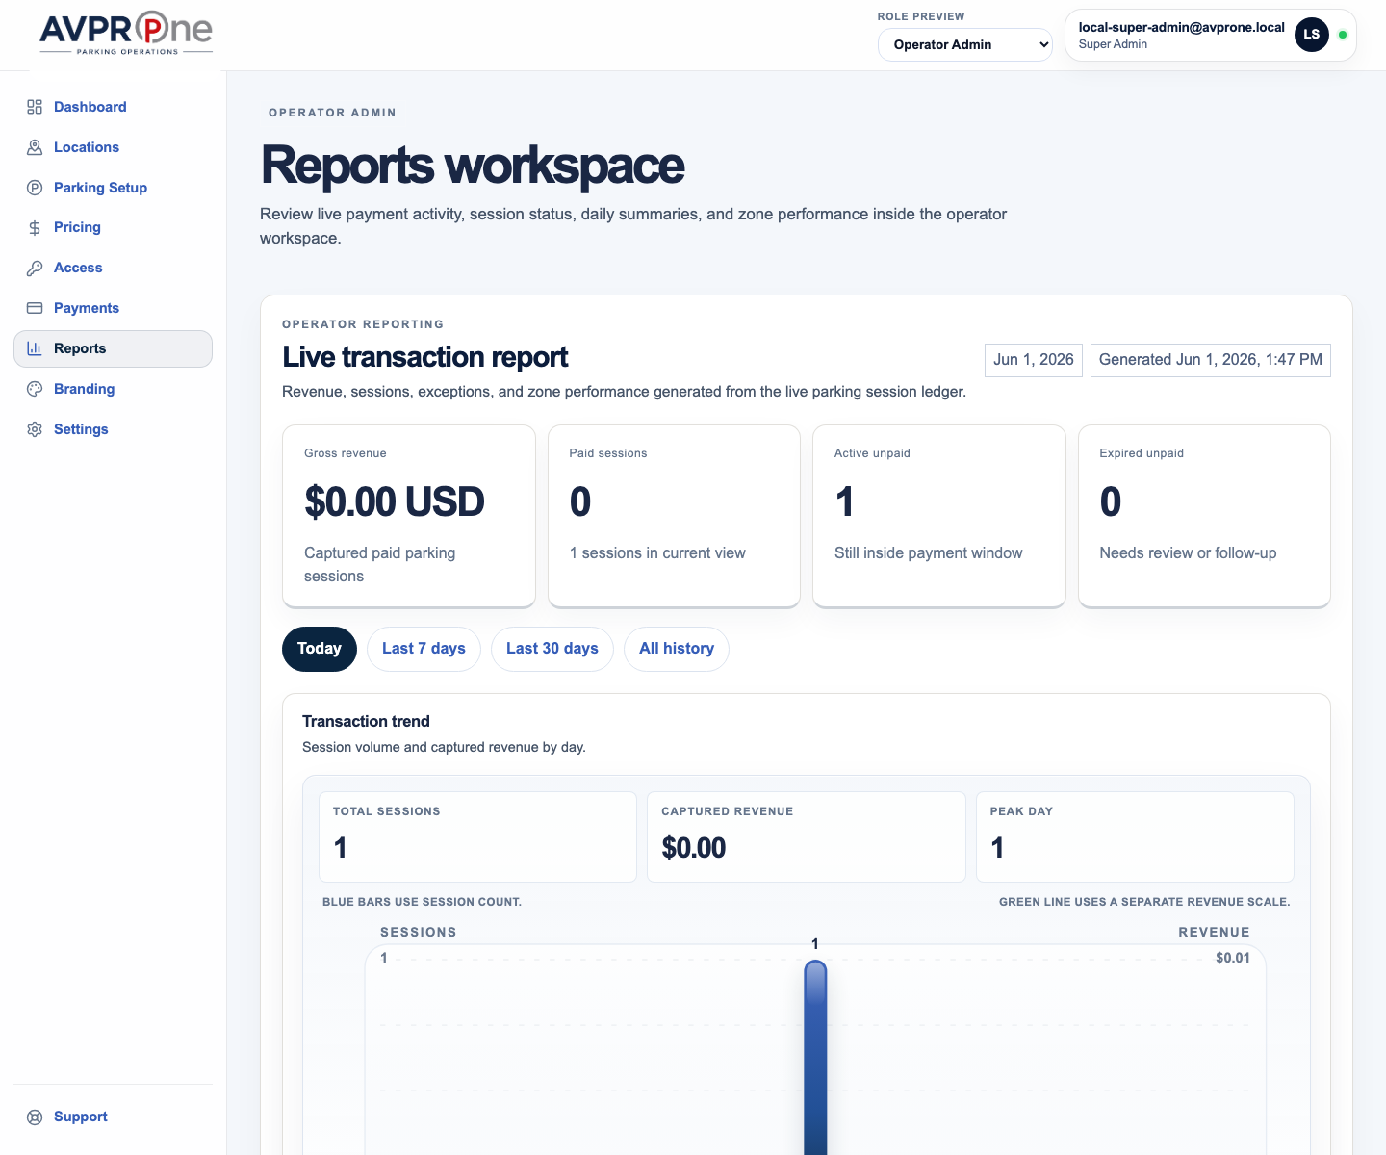Click the Payments card icon
Screen dimensions: 1386x1155
pos(35,308)
